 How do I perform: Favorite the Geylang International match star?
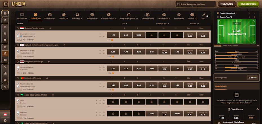pyautogui.click(x=18, y=40)
